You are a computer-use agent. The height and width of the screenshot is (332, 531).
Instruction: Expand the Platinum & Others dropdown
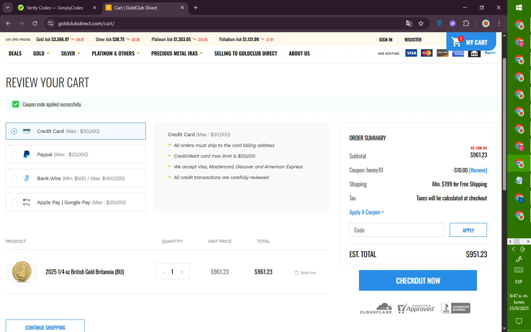[116, 53]
